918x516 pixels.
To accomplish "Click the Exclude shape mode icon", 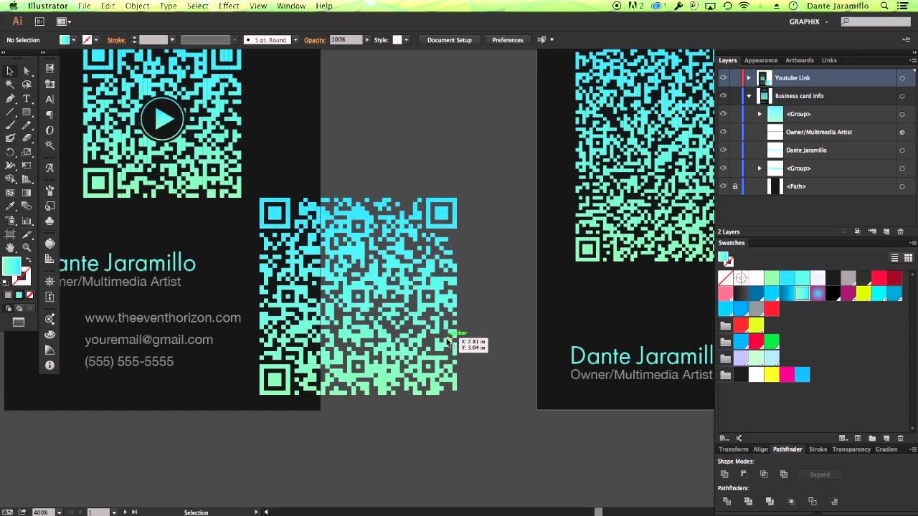I will point(783,474).
